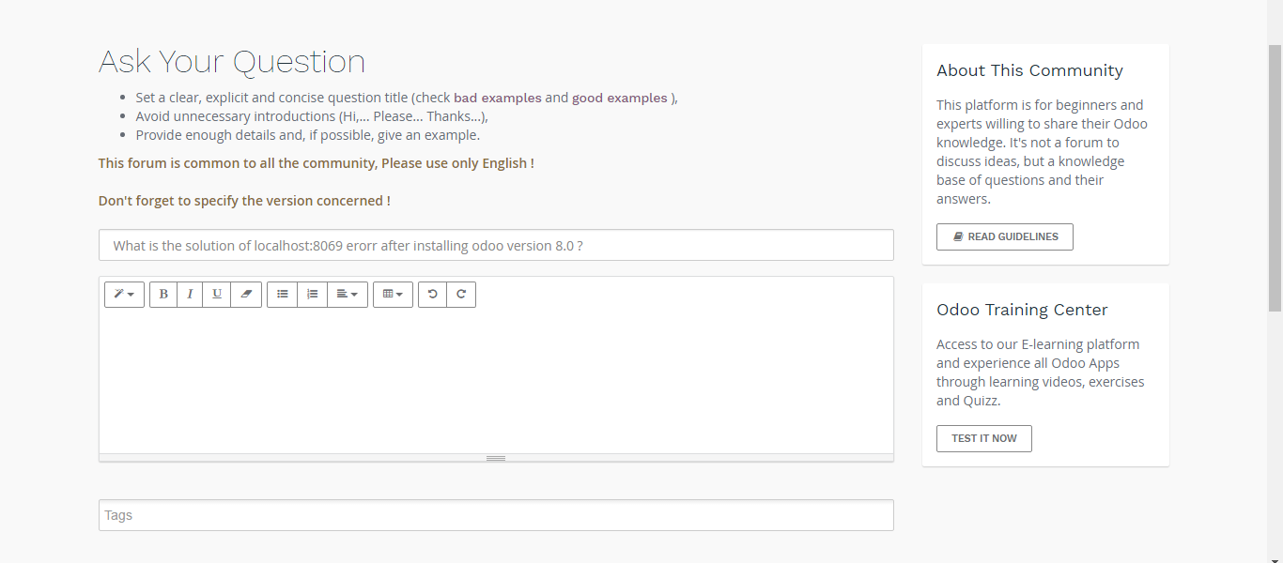Viewport: 1283px width, 563px height.
Task: Click the page vertical scrollbar thumb
Action: [1275, 178]
